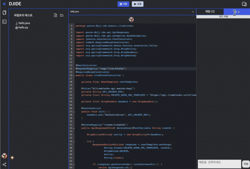Click the LiveBlockController class name
250x169 pixels.
[x=108, y=75]
